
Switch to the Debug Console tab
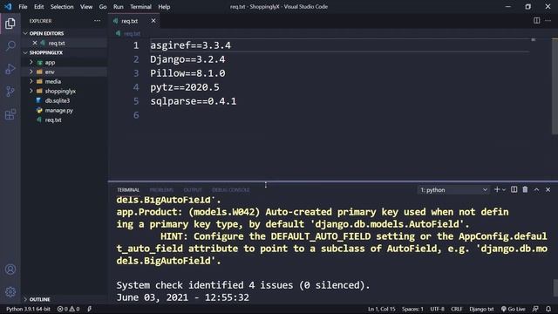coord(230,190)
